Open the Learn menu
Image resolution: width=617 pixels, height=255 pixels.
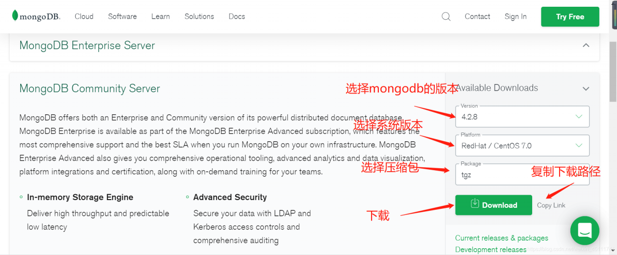pyautogui.click(x=161, y=16)
